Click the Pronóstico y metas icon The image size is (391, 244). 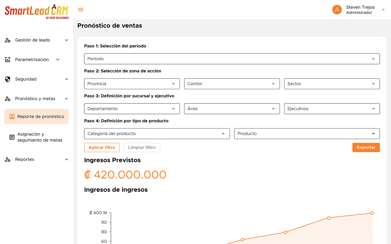(x=8, y=99)
